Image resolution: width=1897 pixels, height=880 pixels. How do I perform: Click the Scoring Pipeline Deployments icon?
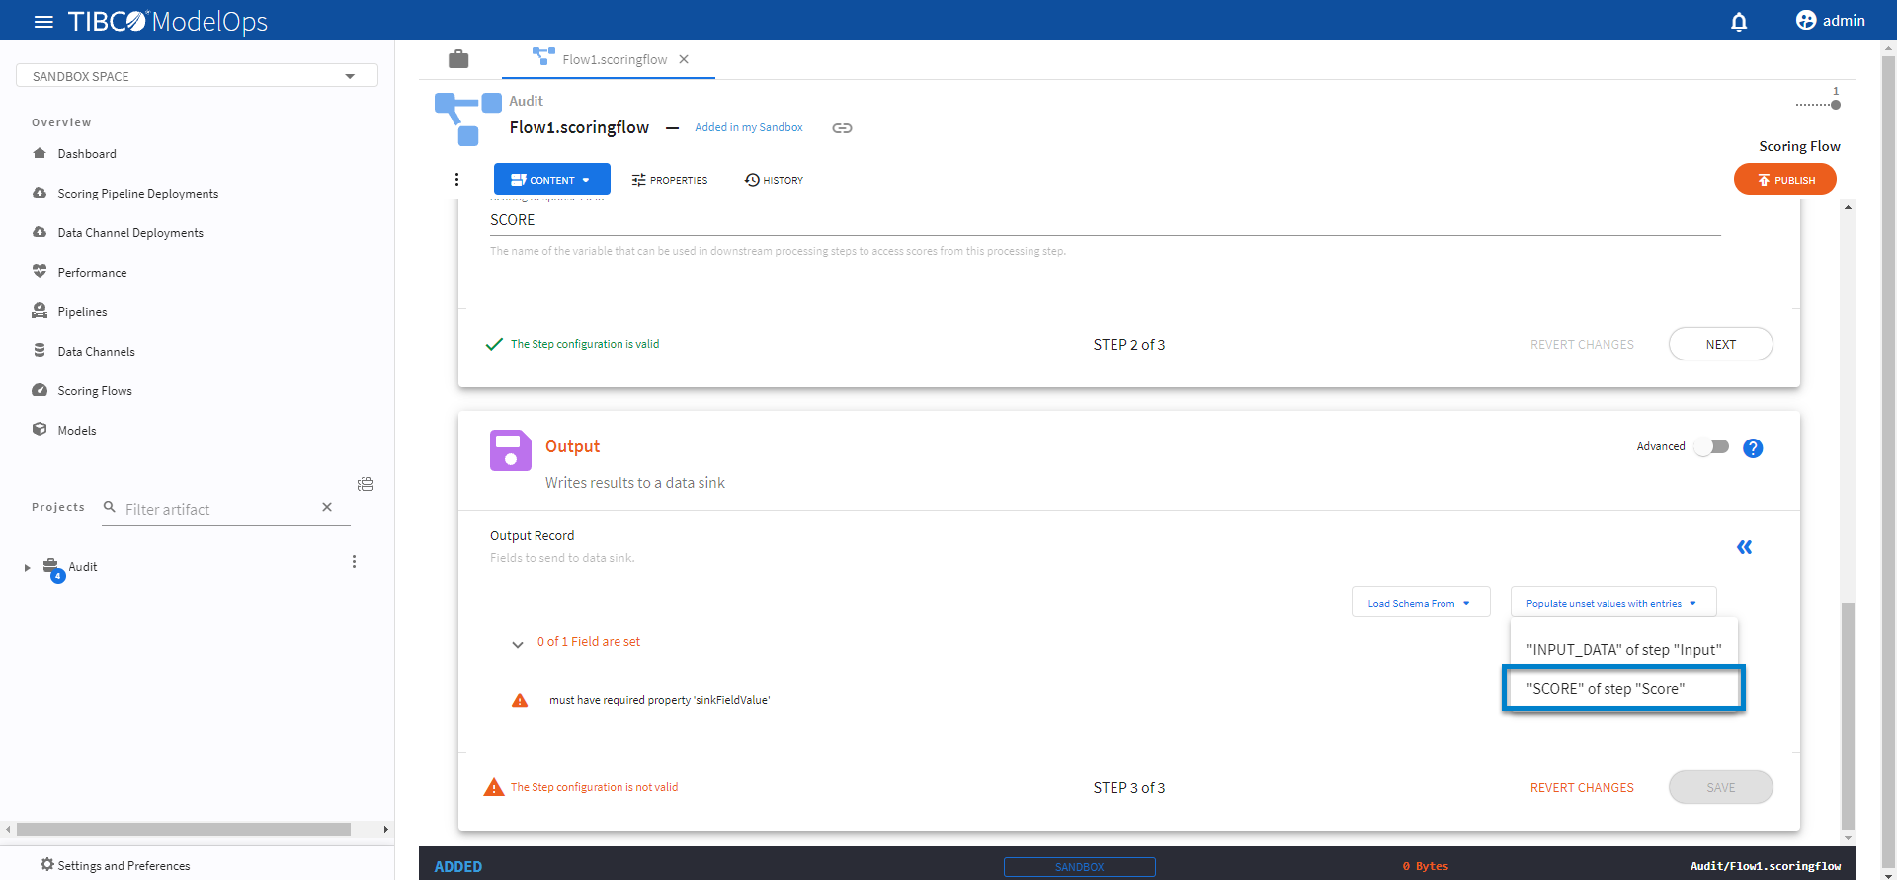[40, 193]
